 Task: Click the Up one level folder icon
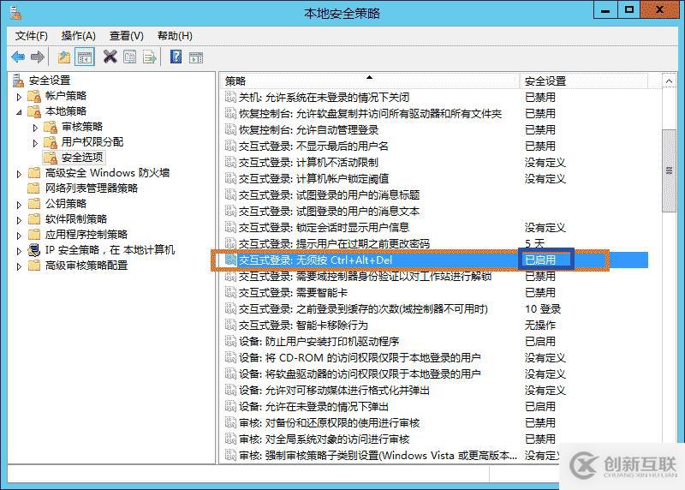(64, 57)
